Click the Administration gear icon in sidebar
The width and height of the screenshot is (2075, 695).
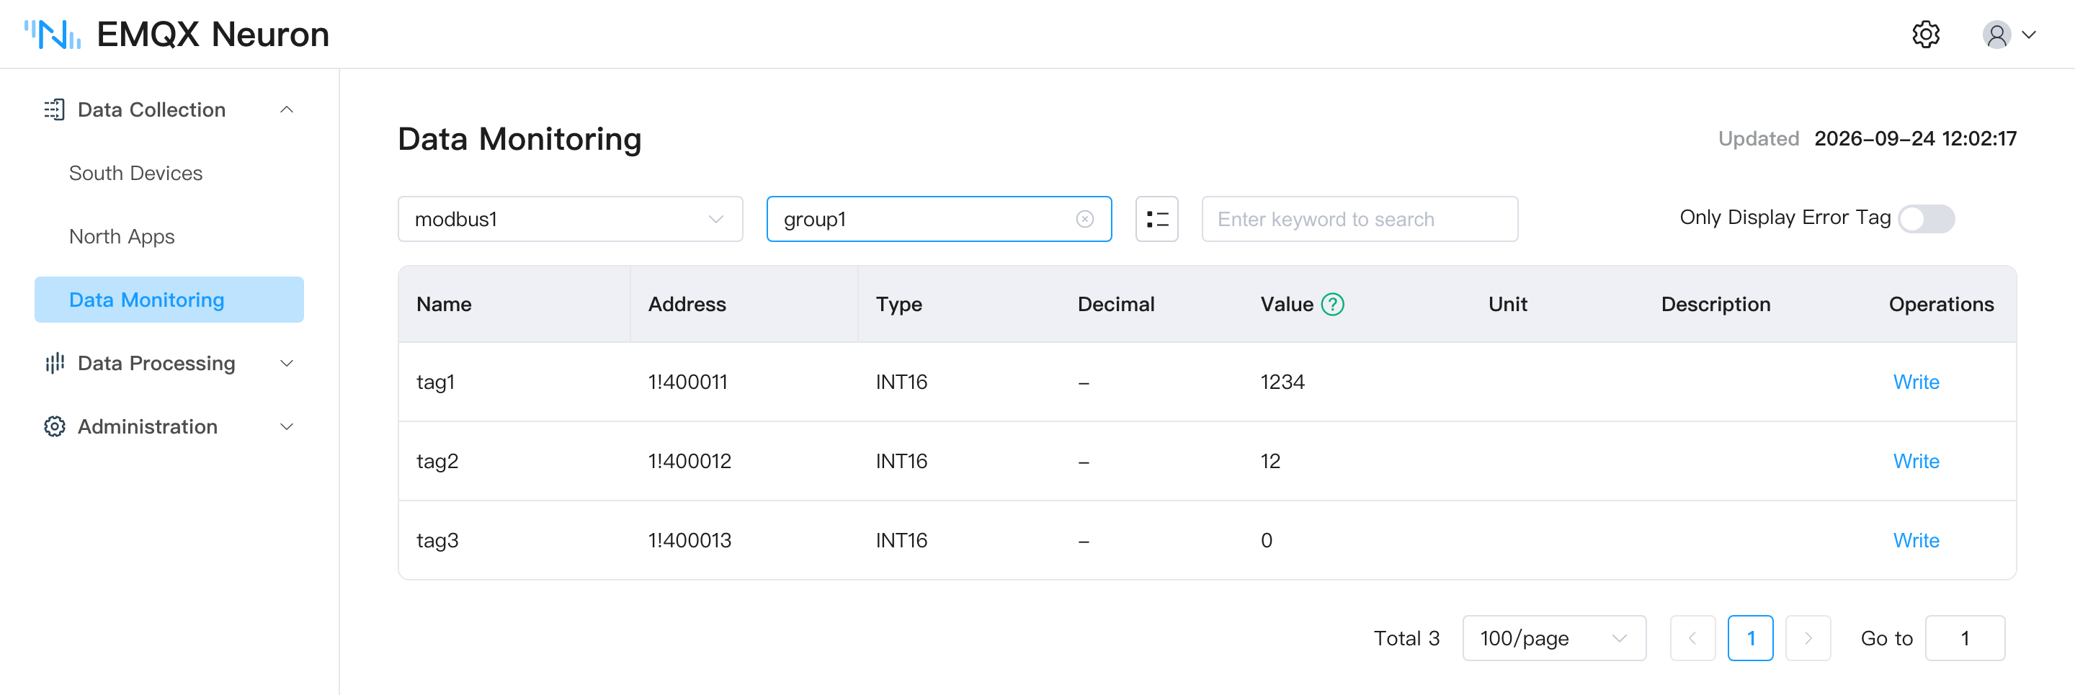click(54, 427)
